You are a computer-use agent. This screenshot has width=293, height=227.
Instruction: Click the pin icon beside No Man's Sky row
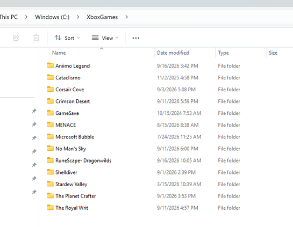(34, 151)
